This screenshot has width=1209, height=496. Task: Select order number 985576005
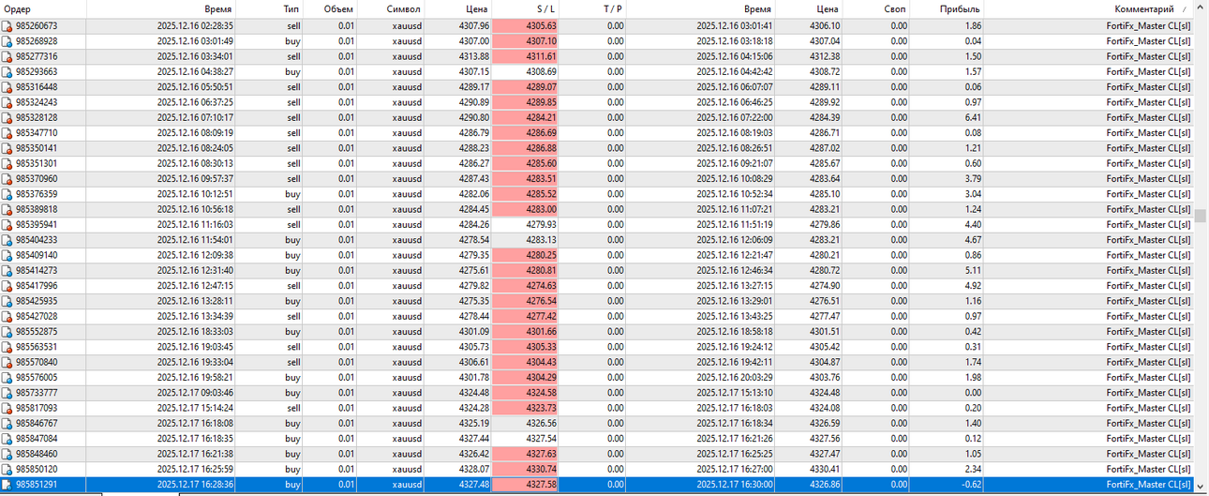(x=37, y=378)
